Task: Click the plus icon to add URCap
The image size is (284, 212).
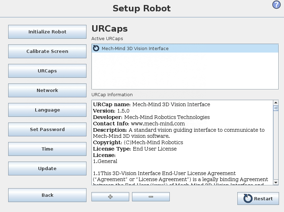Action: tap(110, 197)
